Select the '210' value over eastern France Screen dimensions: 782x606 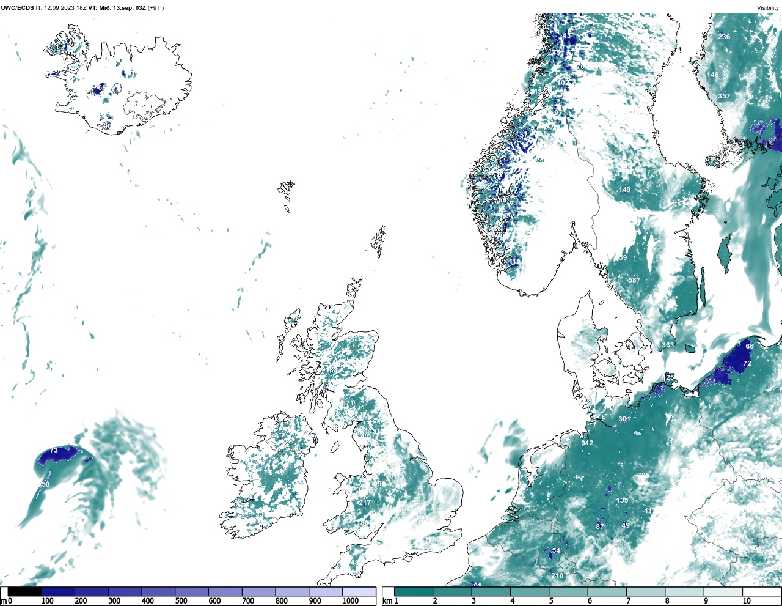(x=557, y=576)
